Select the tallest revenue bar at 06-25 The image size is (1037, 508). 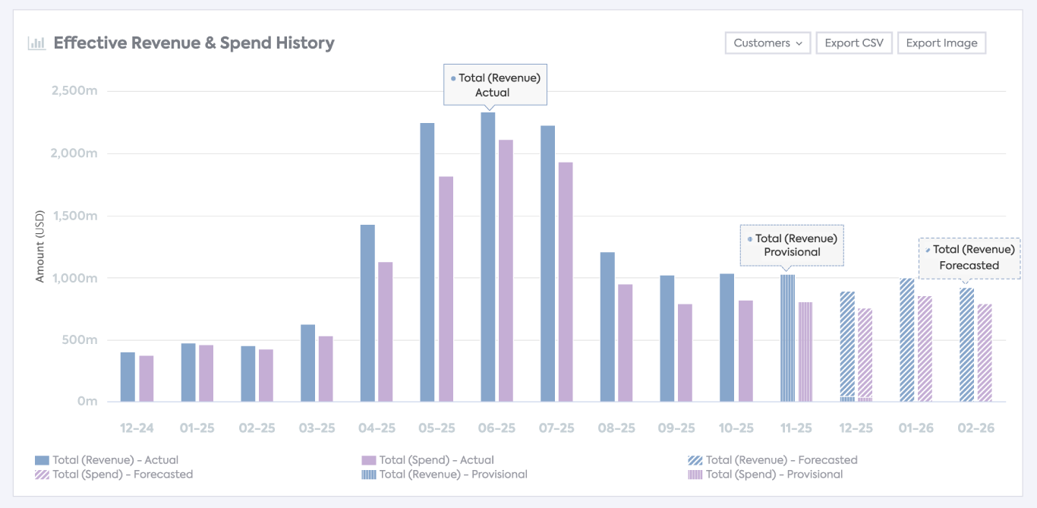487,258
